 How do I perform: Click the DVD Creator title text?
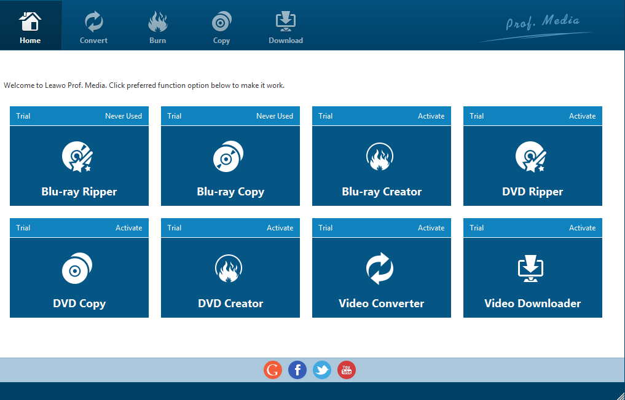click(x=230, y=304)
